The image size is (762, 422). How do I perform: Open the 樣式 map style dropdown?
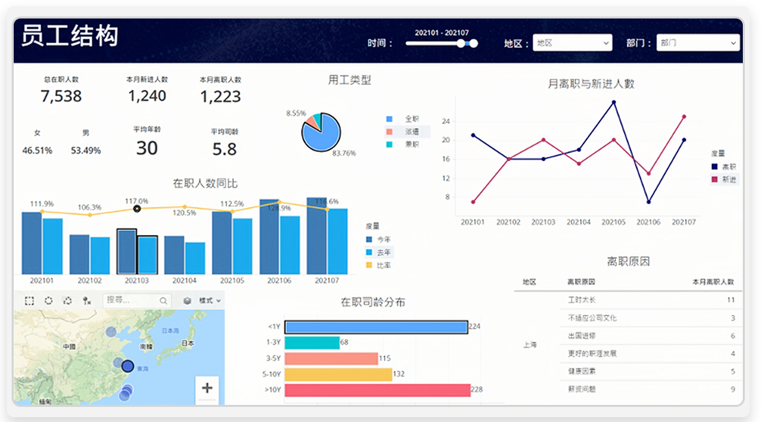coord(209,301)
